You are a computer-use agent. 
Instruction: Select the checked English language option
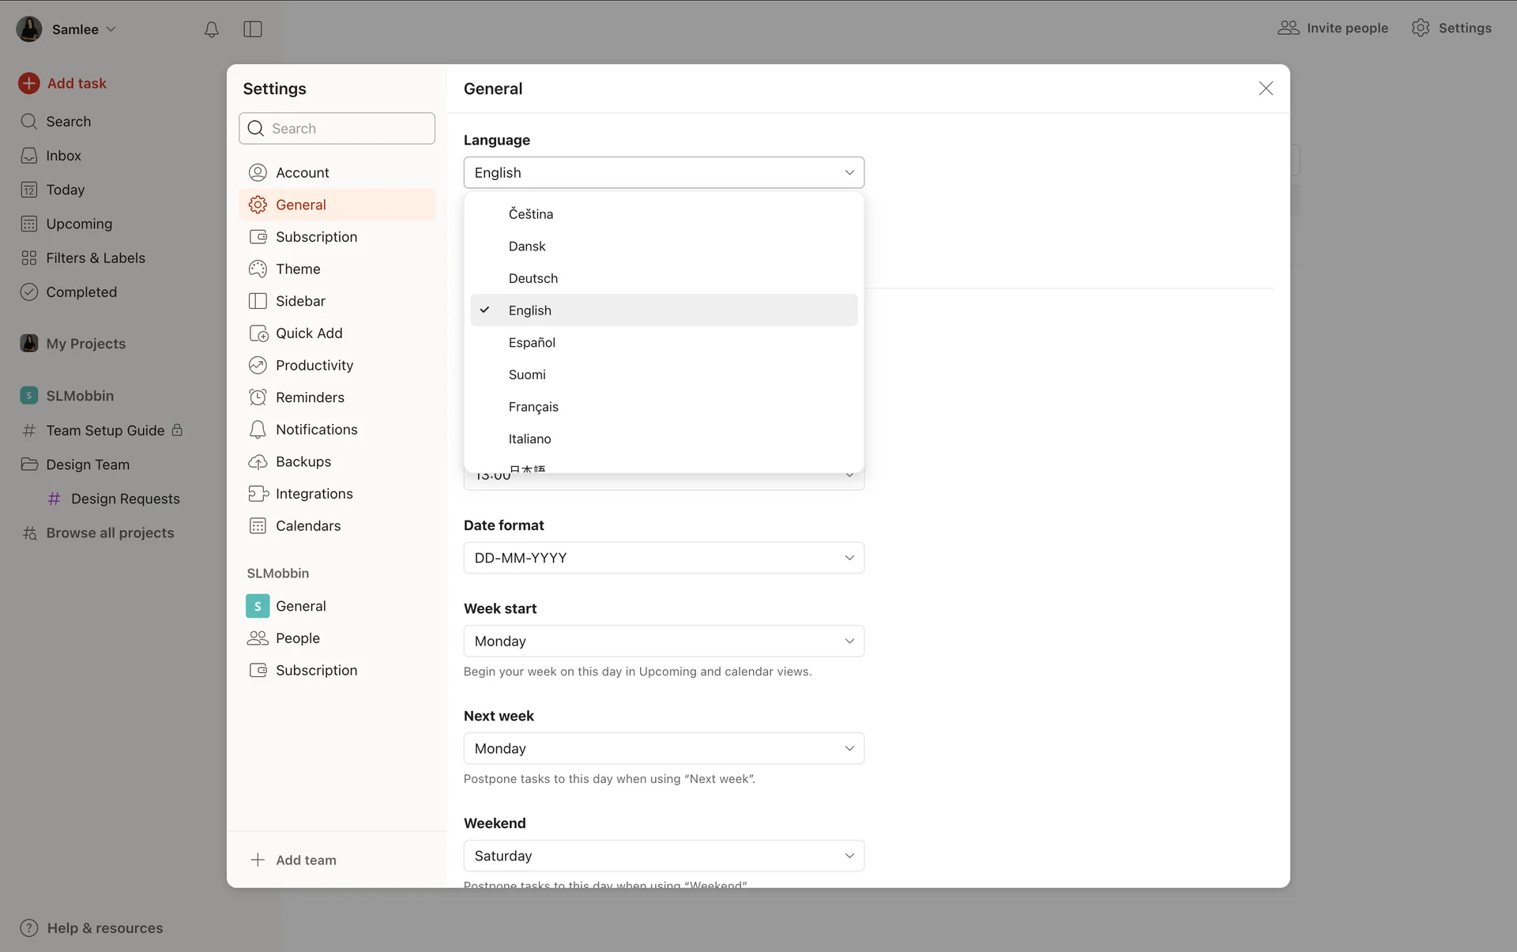point(530,310)
